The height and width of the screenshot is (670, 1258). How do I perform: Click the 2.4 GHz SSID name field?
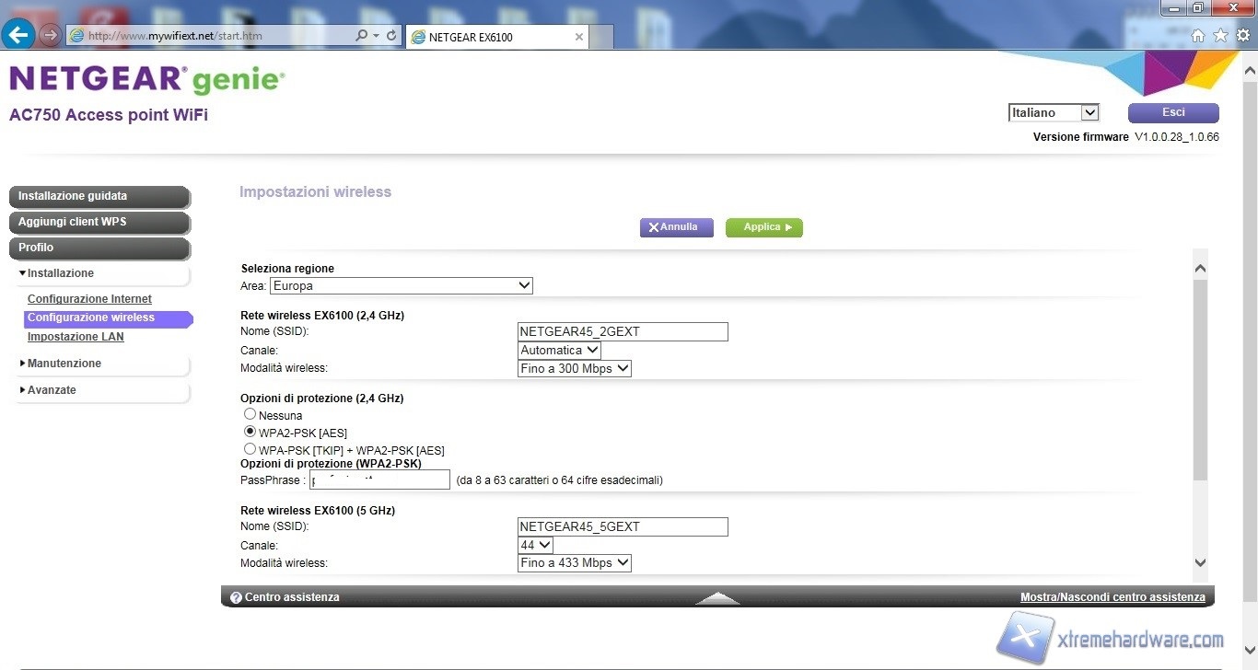(x=623, y=331)
